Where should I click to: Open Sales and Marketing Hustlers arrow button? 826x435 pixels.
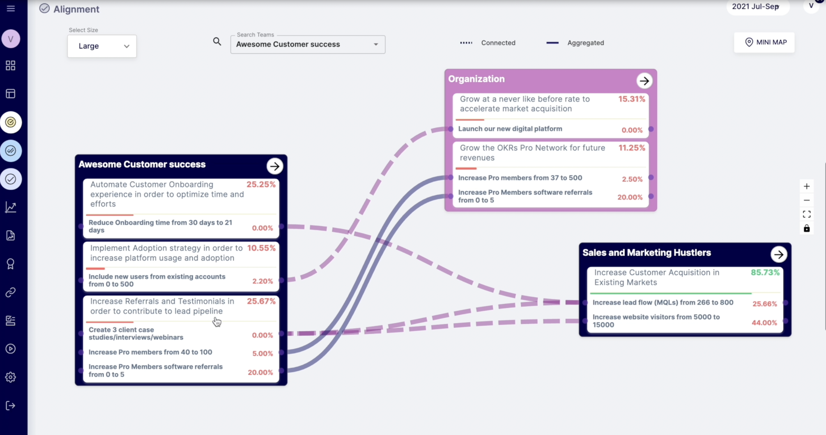tap(779, 255)
